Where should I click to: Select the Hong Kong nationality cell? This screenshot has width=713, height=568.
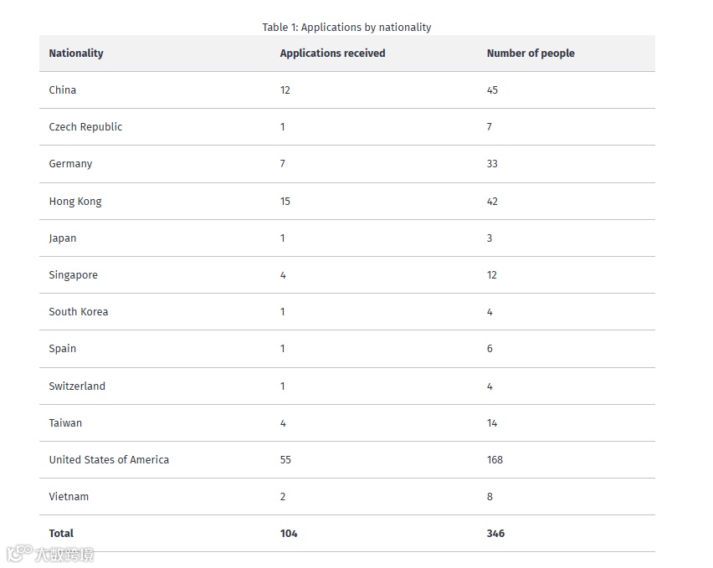pyautogui.click(x=75, y=202)
